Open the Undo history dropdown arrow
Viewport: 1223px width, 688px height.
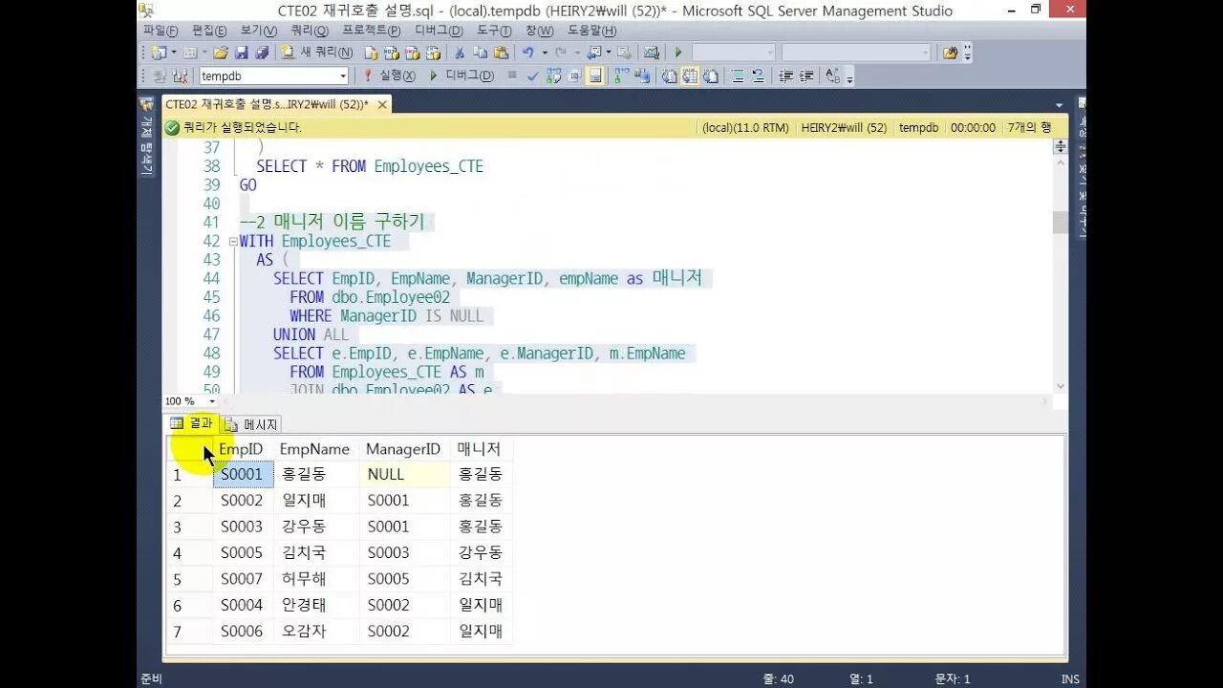545,53
